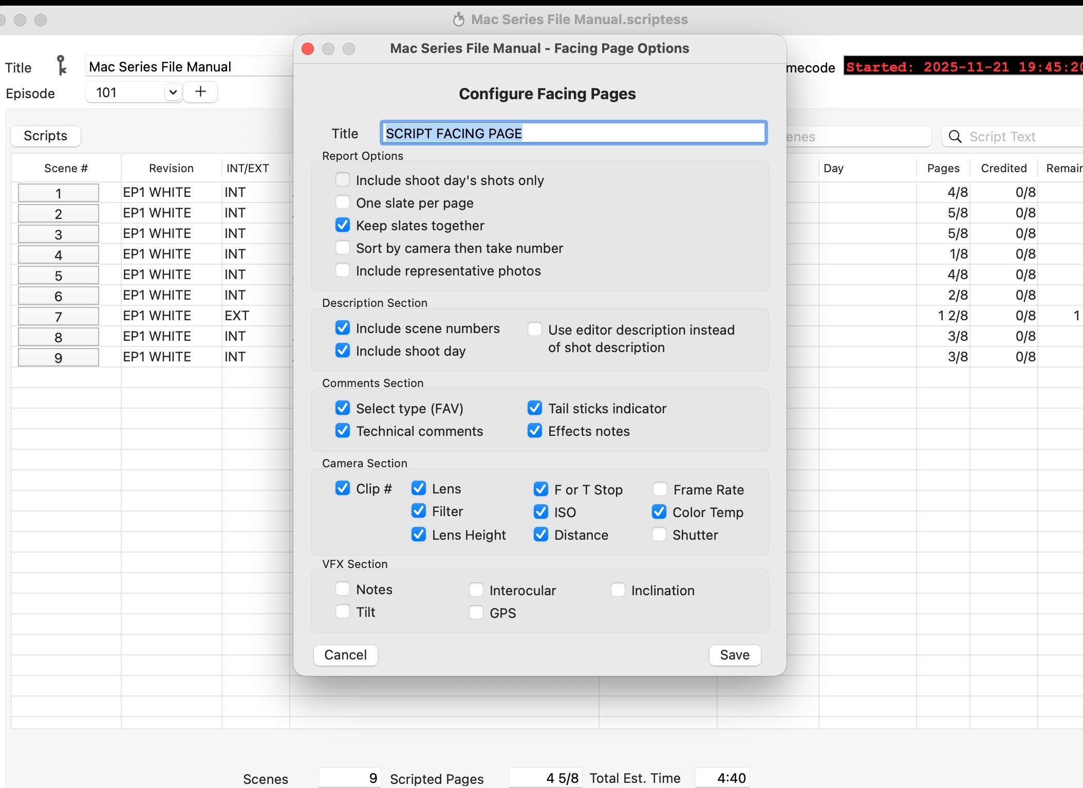Click the plus button beside Episode

tap(200, 92)
